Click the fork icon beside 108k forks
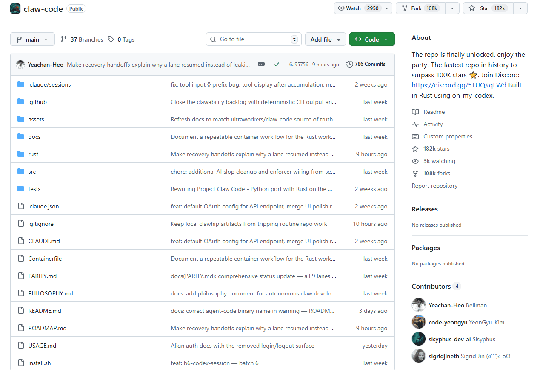This screenshot has width=537, height=377. [x=415, y=173]
